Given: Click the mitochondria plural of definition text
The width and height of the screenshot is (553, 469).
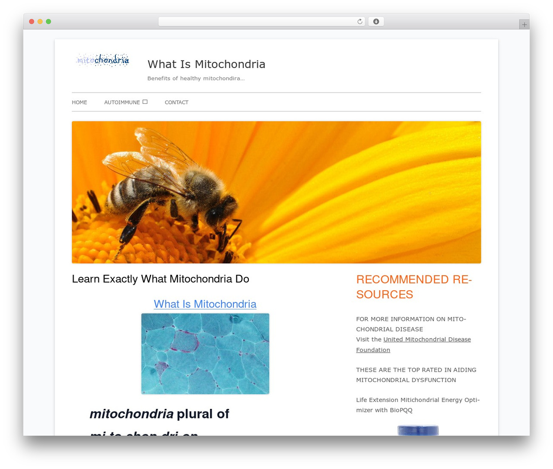Looking at the screenshot, I should tap(159, 414).
